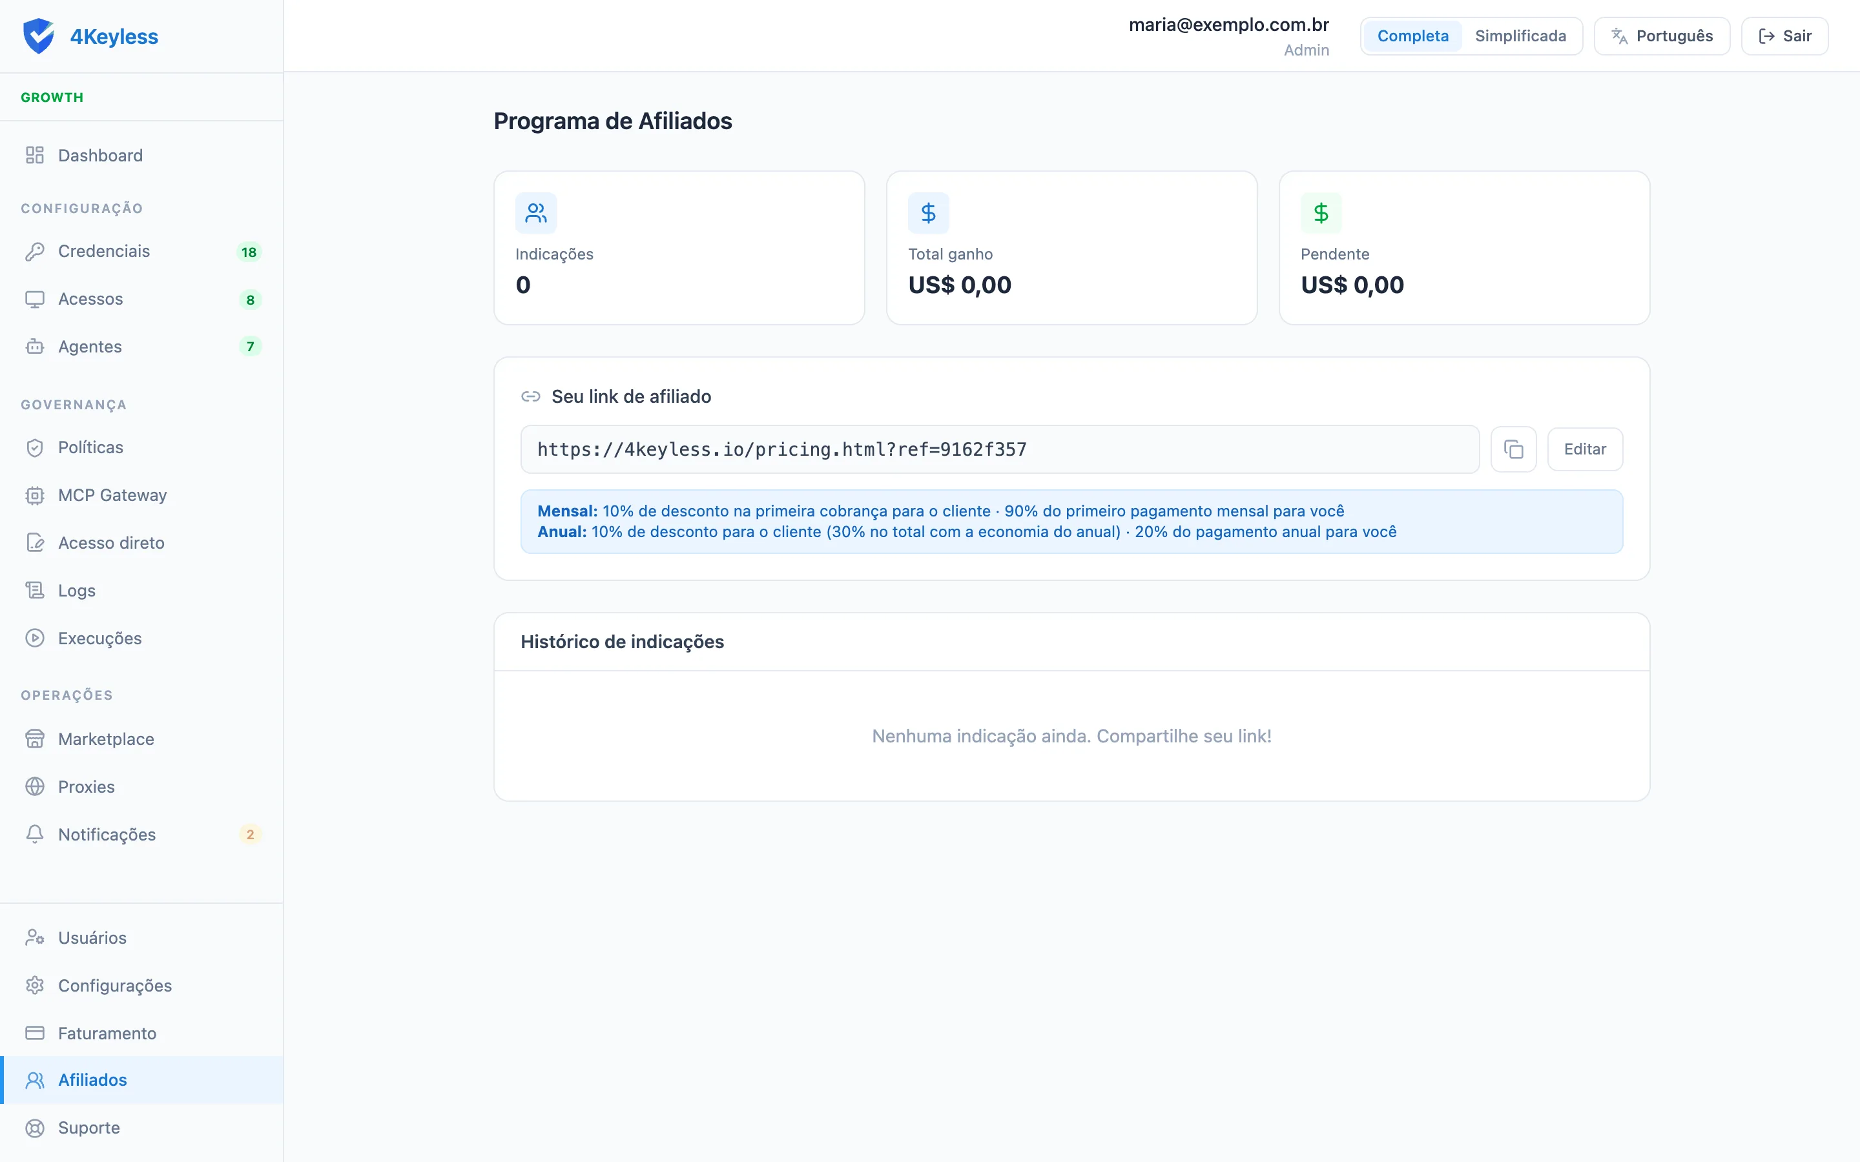
Task: Open the Afiliados menu item
Action: pos(142,1080)
